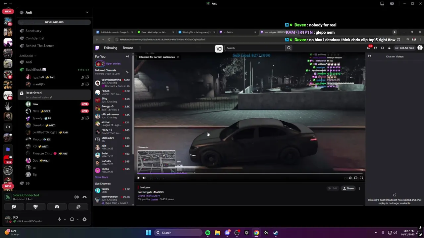Switch to Watch g18c browser tab
The width and height of the screenshot is (424, 238).
(x=197, y=32)
